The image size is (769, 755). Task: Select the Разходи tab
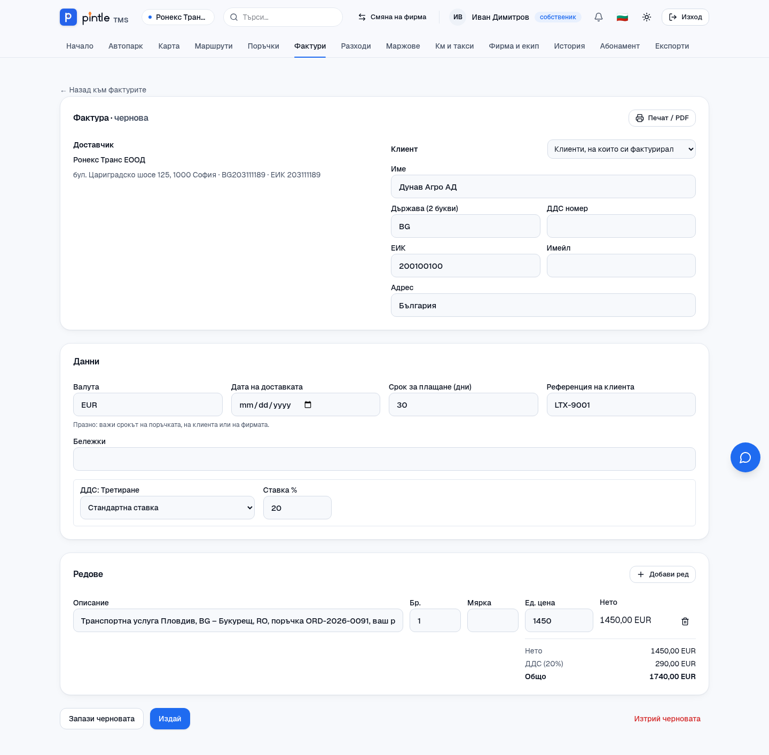tap(356, 46)
